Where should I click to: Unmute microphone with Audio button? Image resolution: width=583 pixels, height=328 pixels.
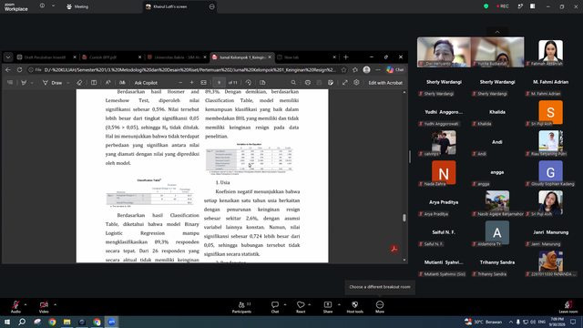point(15,307)
